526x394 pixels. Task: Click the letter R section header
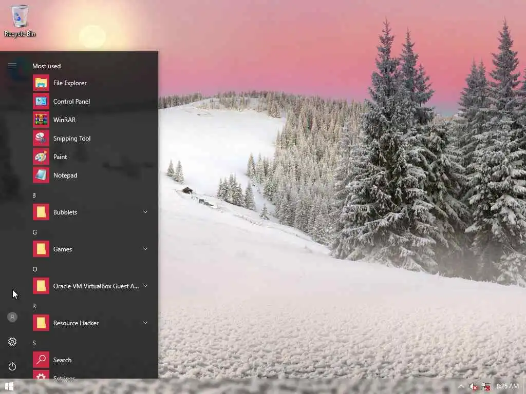(34, 306)
